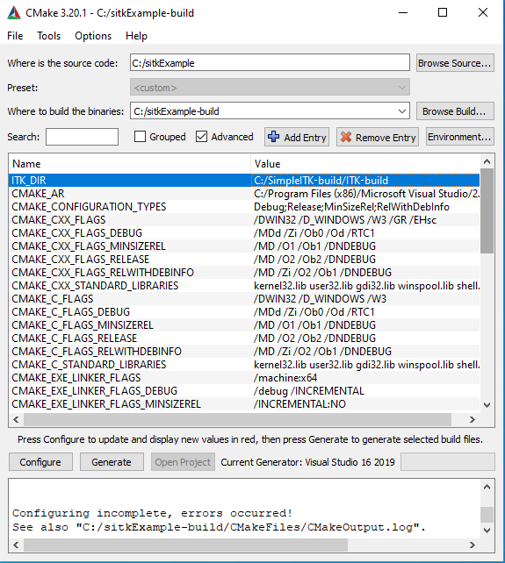Click the Open Project button
The image size is (505, 563).
[183, 462]
